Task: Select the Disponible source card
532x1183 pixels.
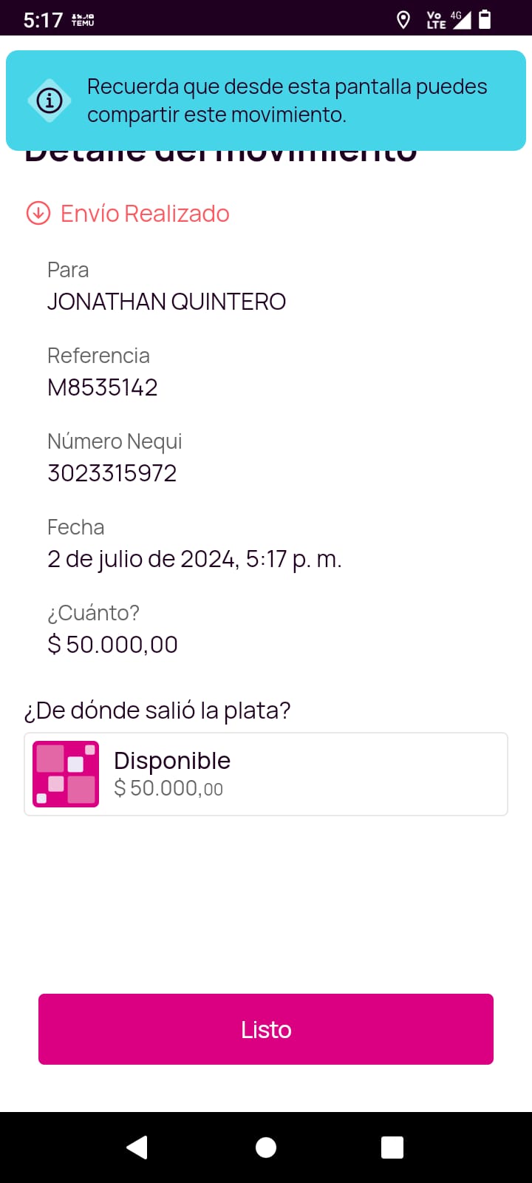Action: [x=266, y=774]
